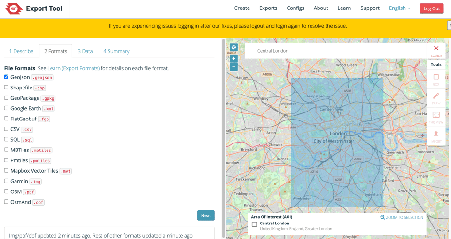Click the HOT Export Tool logo
Viewport: 451px width, 239px height.
click(33, 8)
